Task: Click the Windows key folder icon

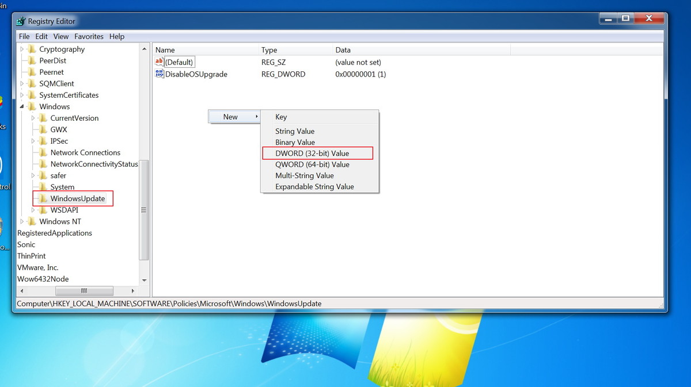Action: pos(32,107)
